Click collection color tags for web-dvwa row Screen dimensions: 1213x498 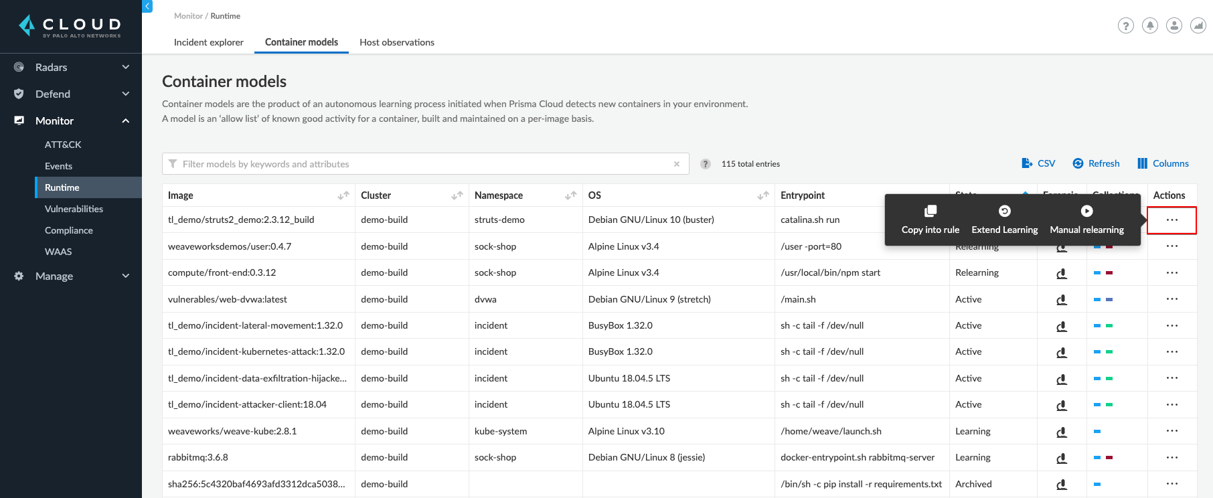1103,299
